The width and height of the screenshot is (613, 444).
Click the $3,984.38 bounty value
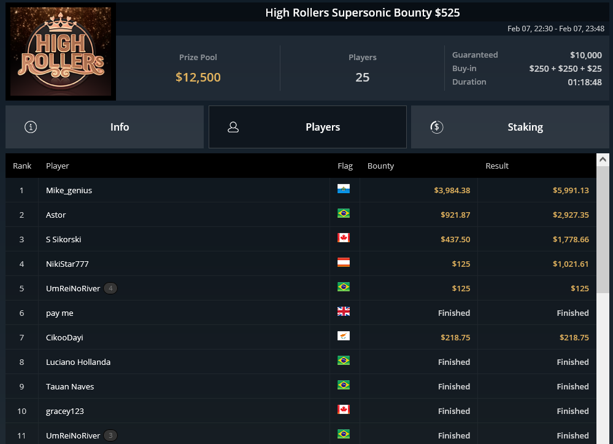tap(452, 190)
